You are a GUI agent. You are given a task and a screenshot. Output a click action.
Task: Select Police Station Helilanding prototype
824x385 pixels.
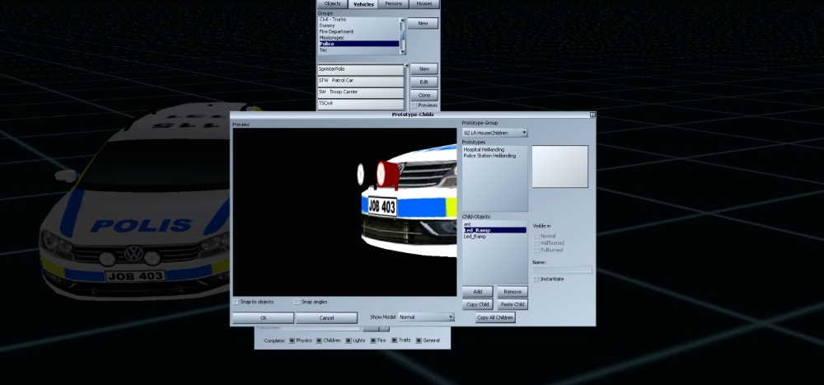489,156
